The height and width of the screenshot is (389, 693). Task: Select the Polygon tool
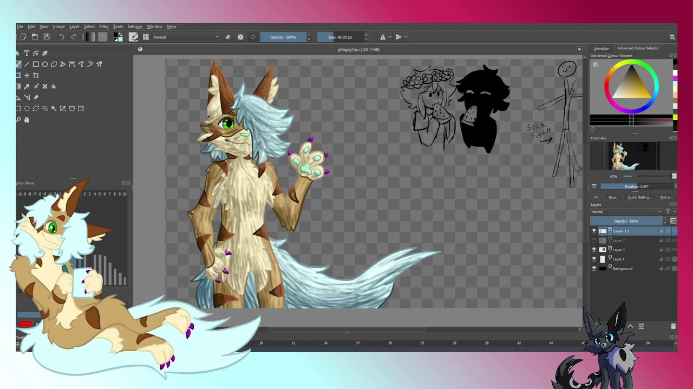(54, 64)
